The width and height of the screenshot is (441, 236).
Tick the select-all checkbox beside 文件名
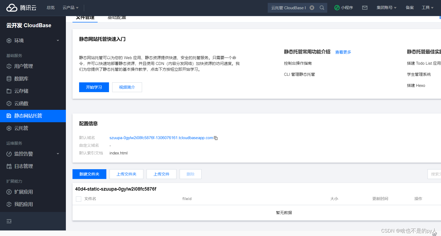79,199
